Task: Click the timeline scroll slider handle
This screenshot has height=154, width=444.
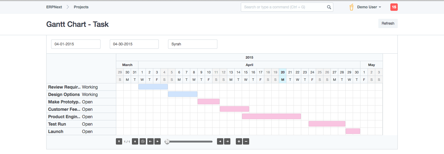Action: point(167,141)
